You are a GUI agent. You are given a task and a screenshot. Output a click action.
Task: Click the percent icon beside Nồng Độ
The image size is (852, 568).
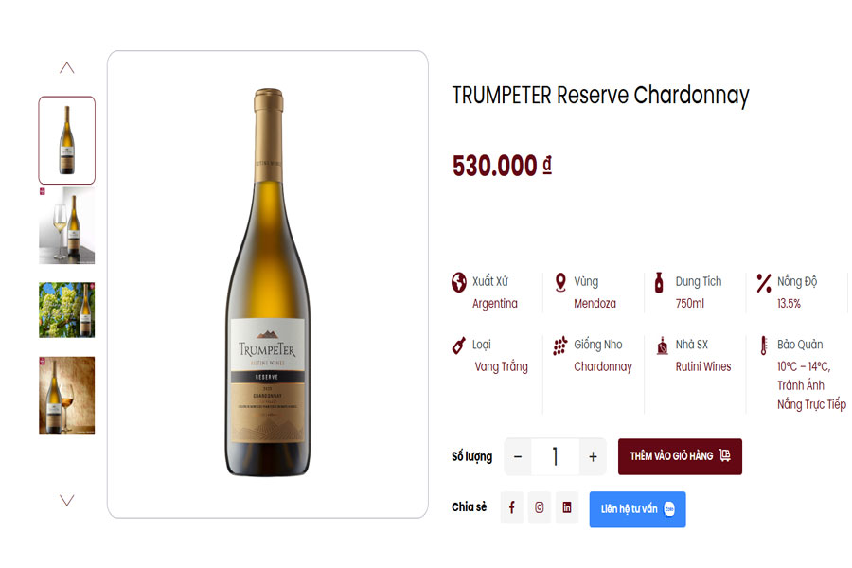pyautogui.click(x=763, y=281)
